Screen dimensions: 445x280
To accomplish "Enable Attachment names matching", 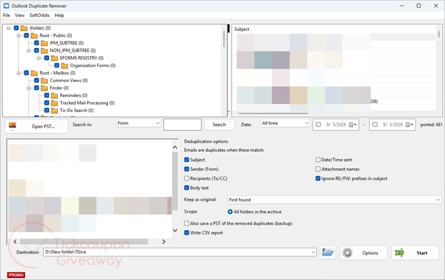I will [x=318, y=169].
